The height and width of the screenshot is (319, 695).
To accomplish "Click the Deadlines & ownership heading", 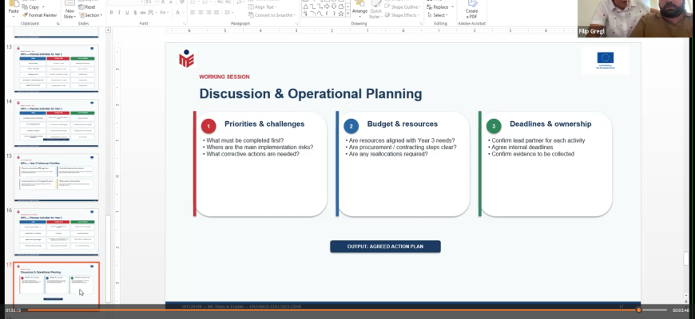I will [550, 124].
